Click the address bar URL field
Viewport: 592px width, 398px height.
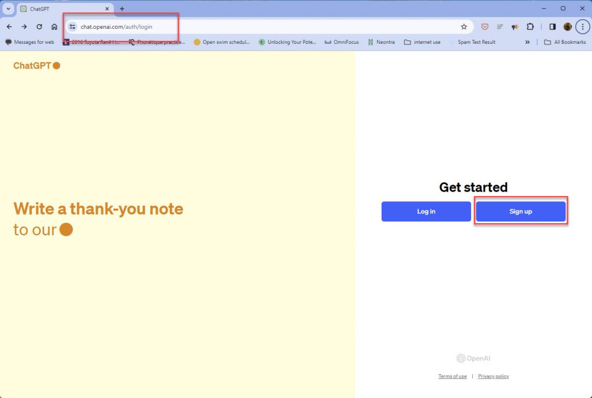[x=260, y=27]
